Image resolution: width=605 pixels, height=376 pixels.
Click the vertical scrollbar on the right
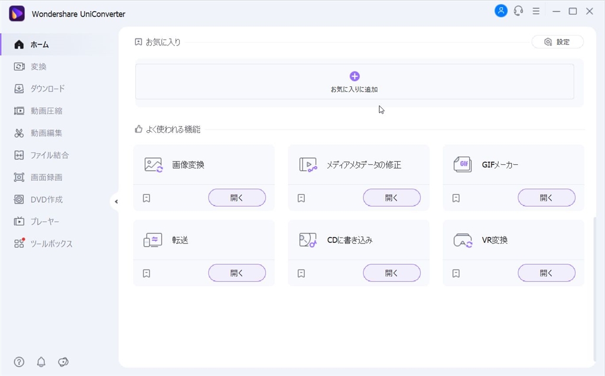[594, 289]
